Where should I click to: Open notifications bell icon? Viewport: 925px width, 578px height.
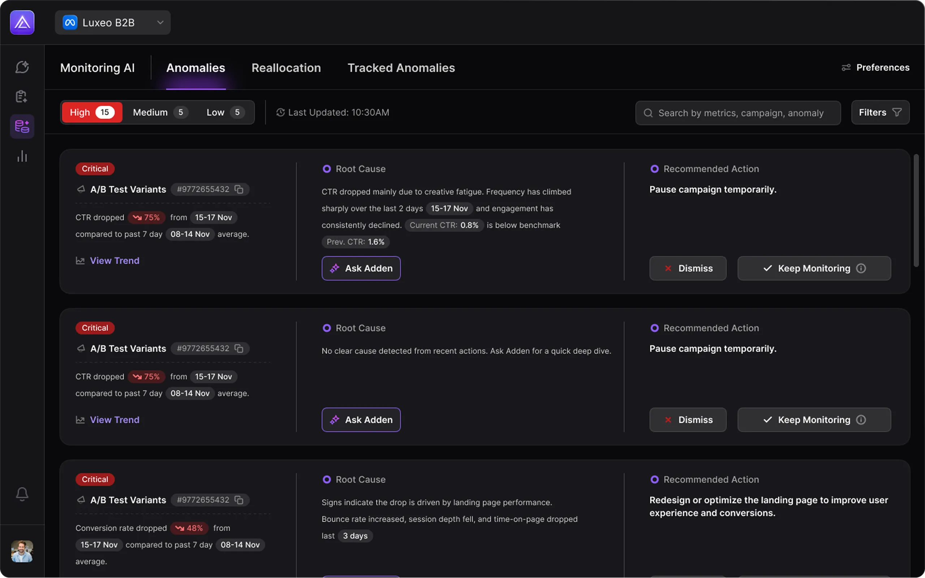[22, 494]
